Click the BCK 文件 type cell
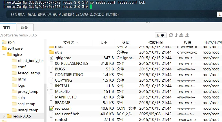 pyautogui.click(x=124, y=114)
